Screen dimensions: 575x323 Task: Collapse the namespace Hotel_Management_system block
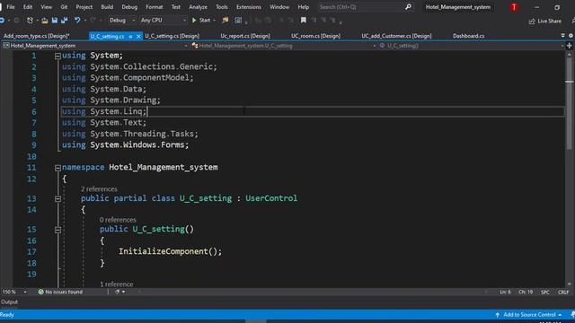coord(57,168)
